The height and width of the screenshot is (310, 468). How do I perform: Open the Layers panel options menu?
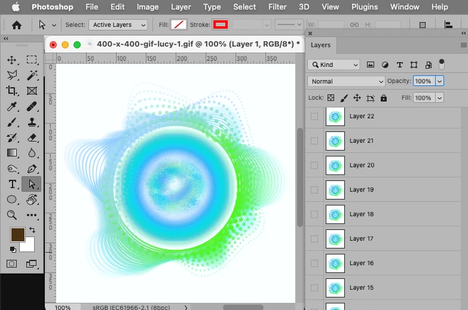pos(464,45)
